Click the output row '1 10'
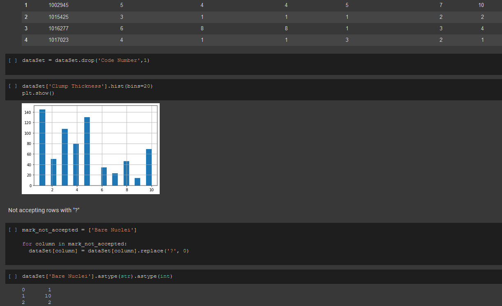The width and height of the screenshot is (502, 306). (37, 296)
